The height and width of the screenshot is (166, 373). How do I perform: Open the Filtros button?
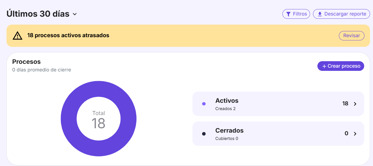[296, 14]
